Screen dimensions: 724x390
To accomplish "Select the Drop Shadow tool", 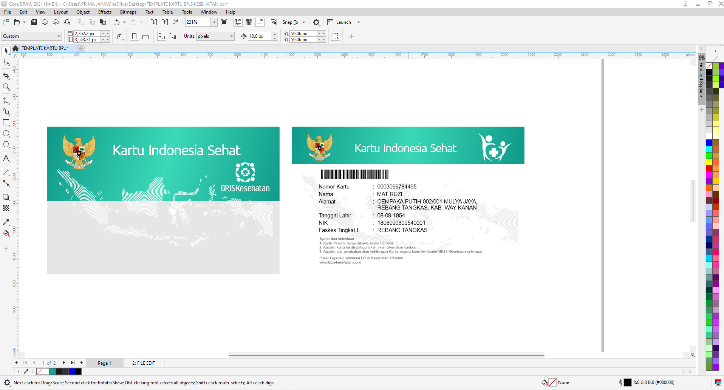I will point(6,197).
